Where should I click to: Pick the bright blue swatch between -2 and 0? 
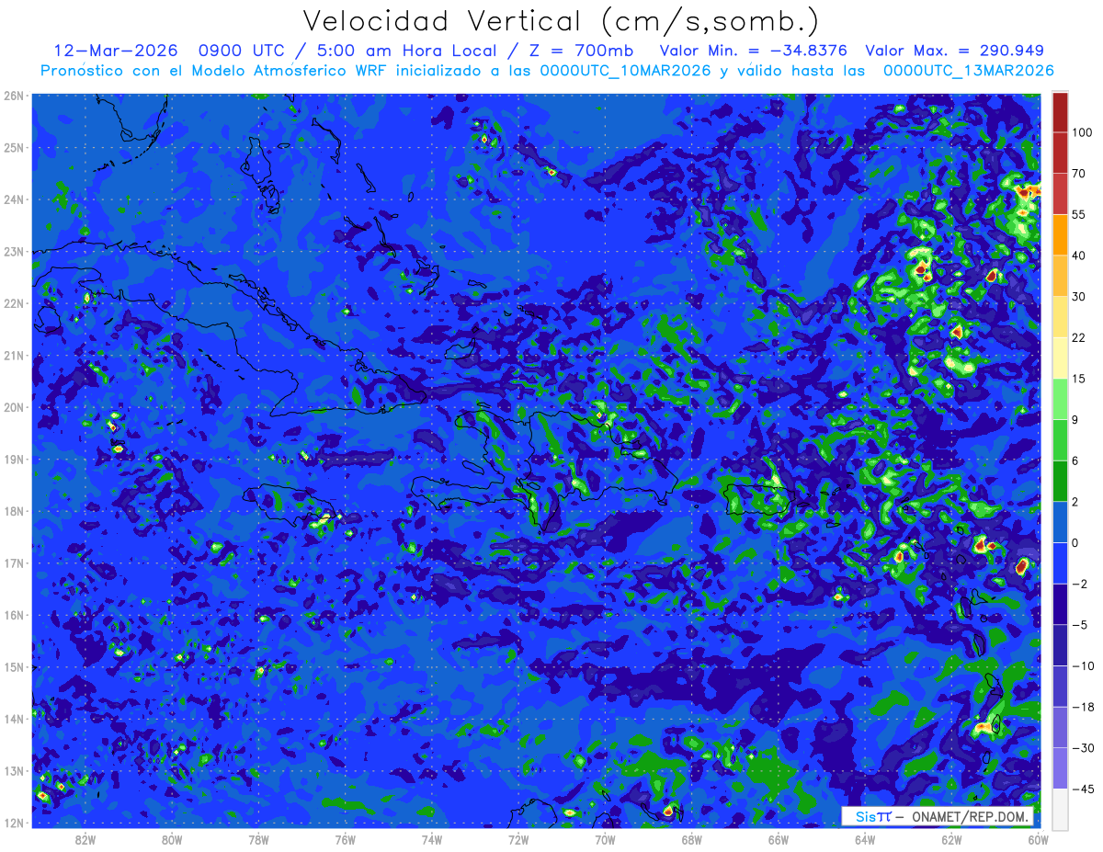1060,563
